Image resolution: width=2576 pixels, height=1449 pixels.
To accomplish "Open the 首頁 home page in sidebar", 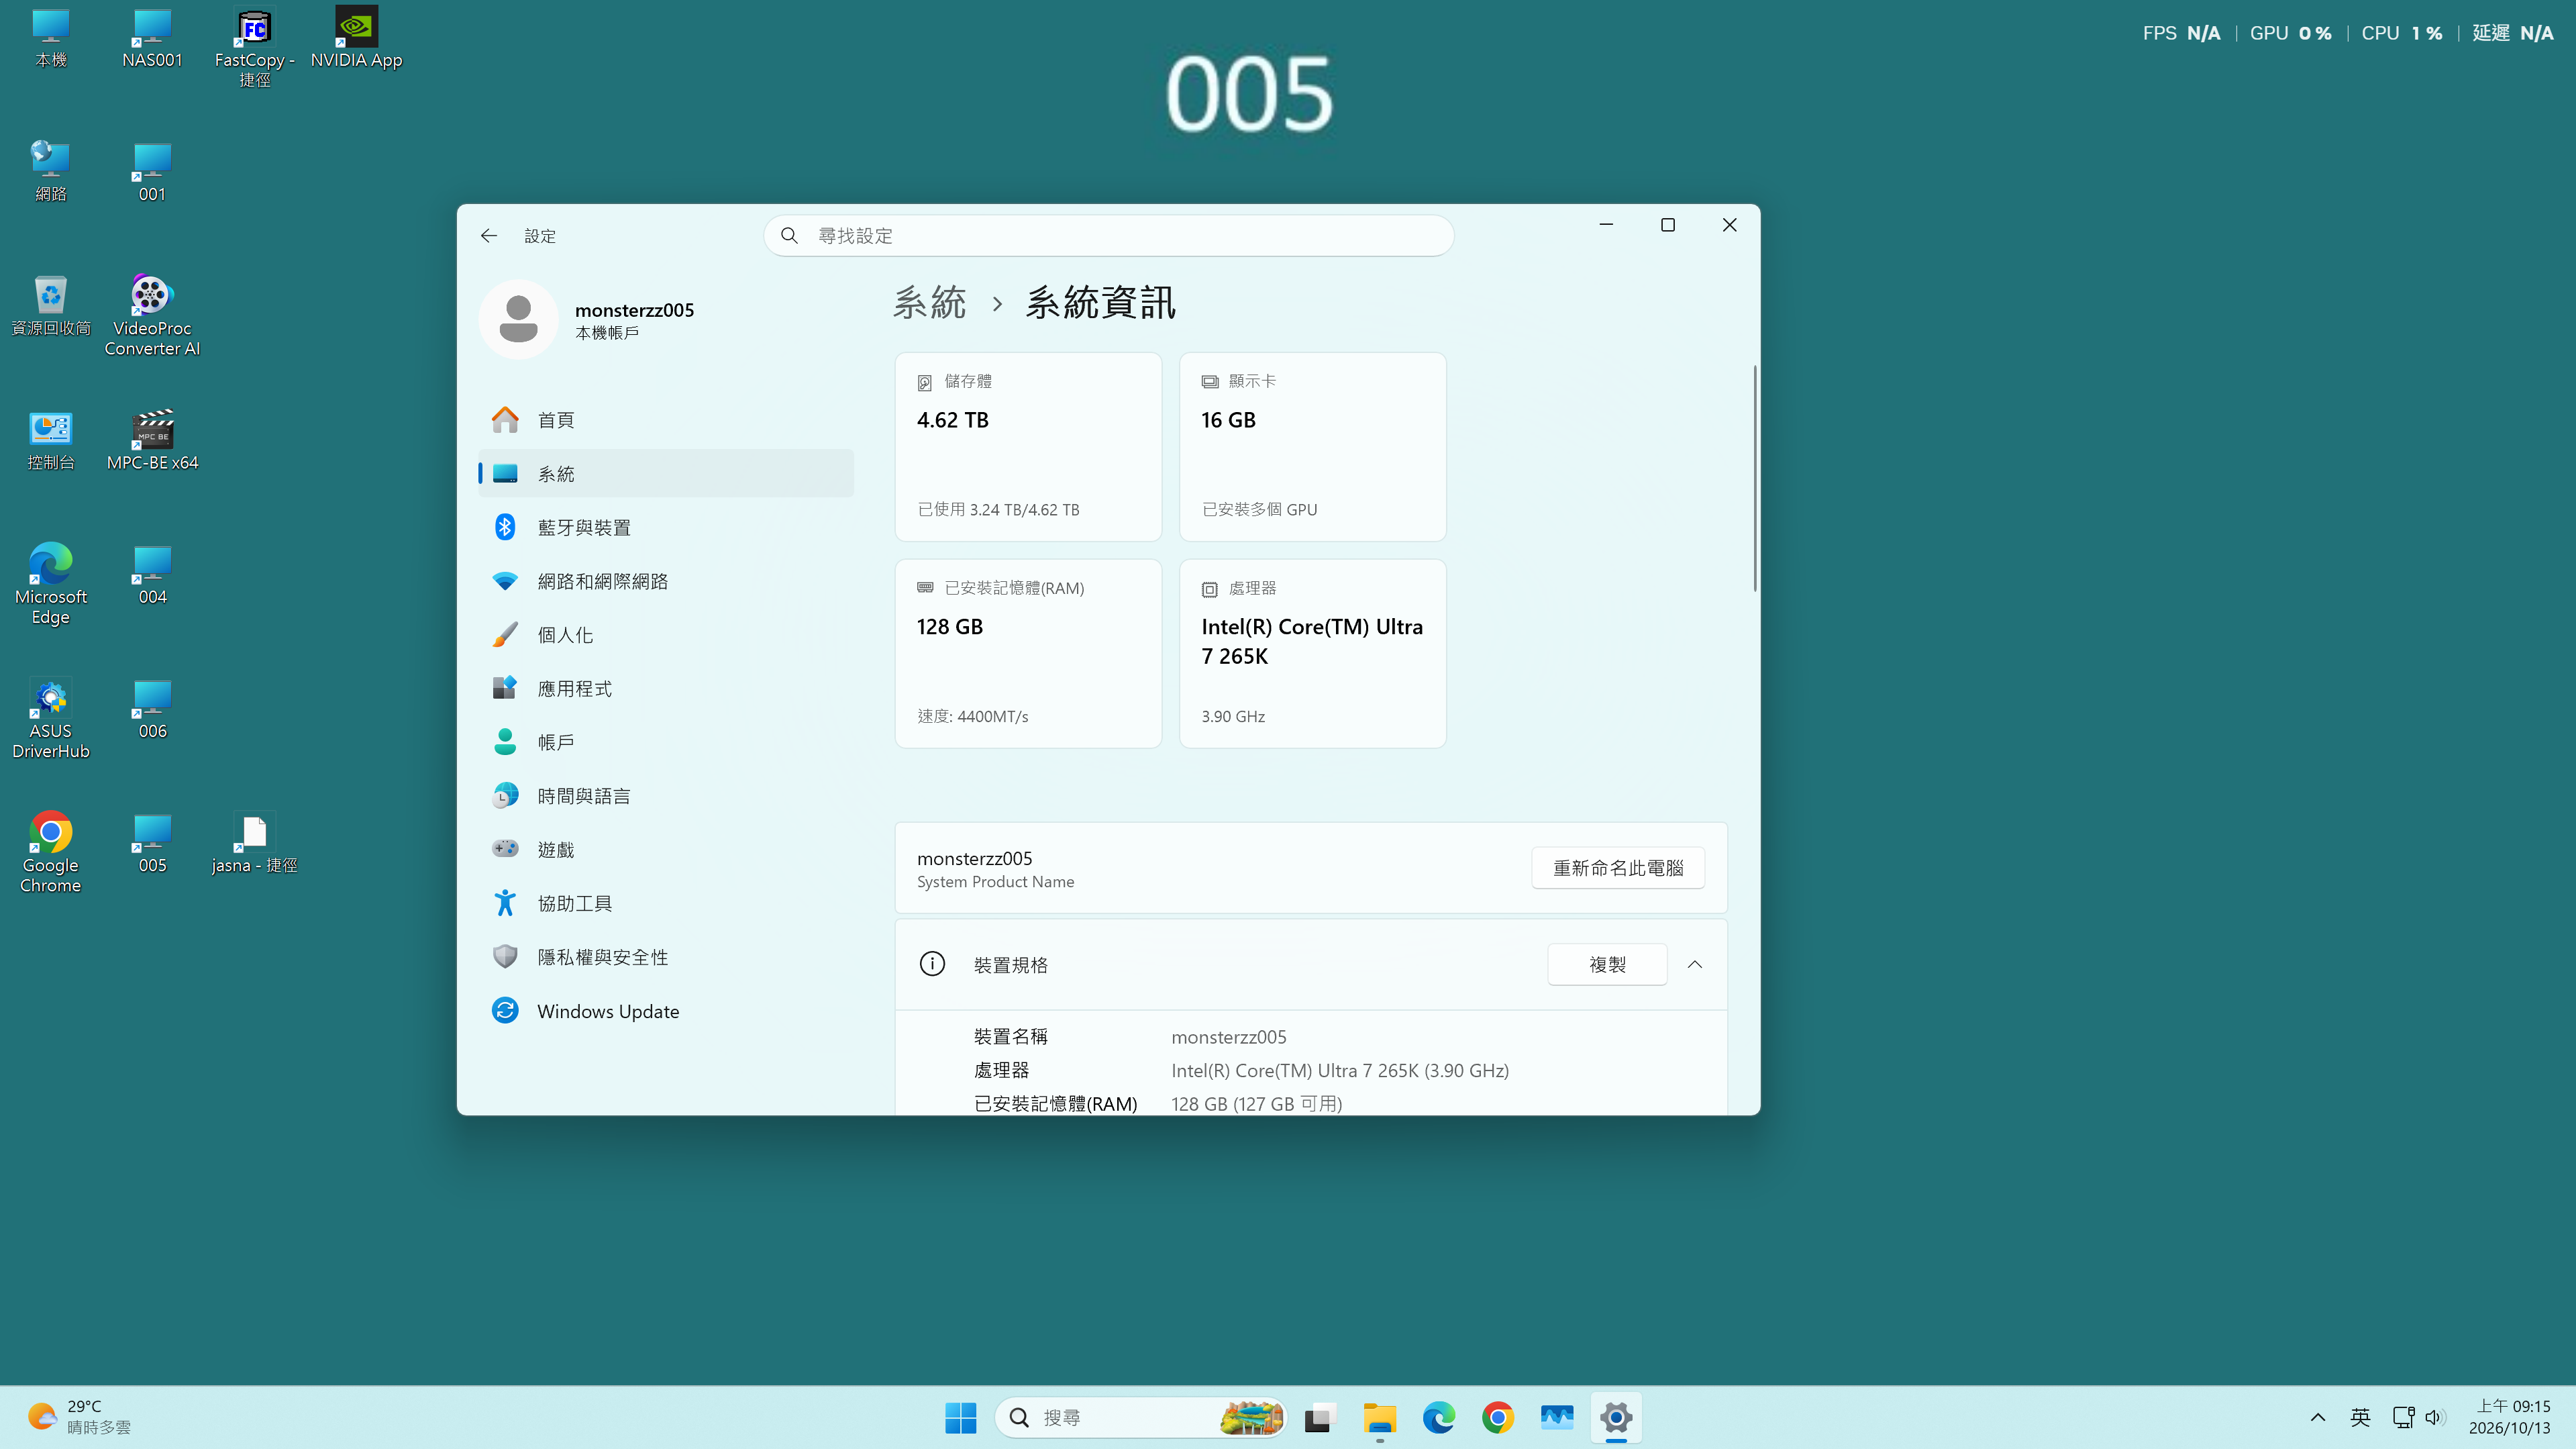I will pyautogui.click(x=666, y=420).
